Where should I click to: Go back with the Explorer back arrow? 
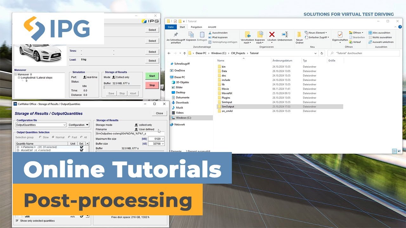169,53
